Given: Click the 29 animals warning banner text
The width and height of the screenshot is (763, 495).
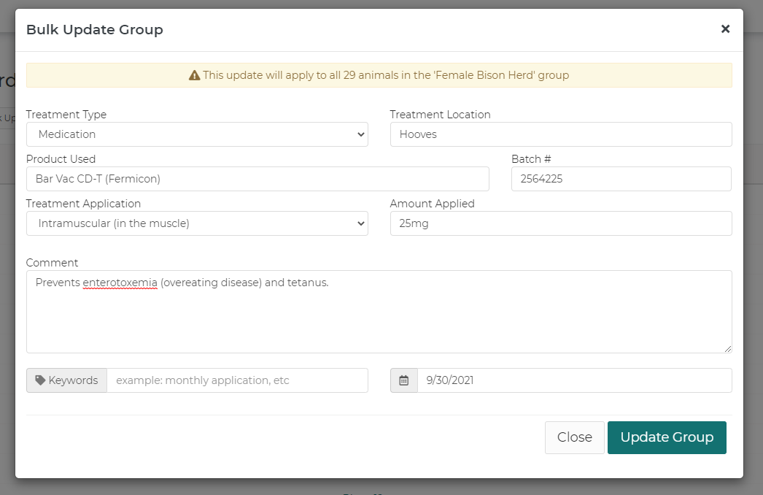Looking at the screenshot, I should click(385, 75).
